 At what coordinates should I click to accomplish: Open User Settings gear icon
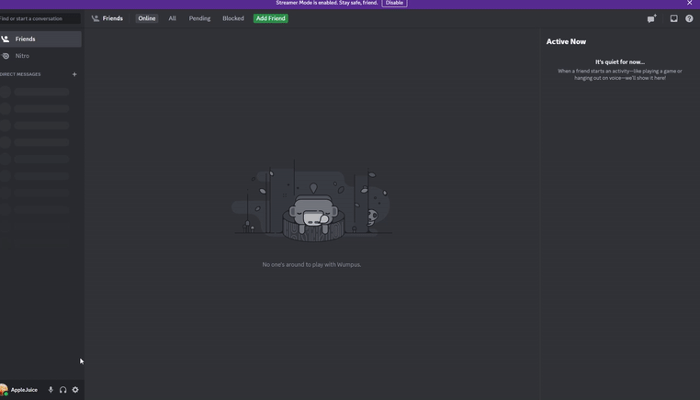click(x=75, y=390)
